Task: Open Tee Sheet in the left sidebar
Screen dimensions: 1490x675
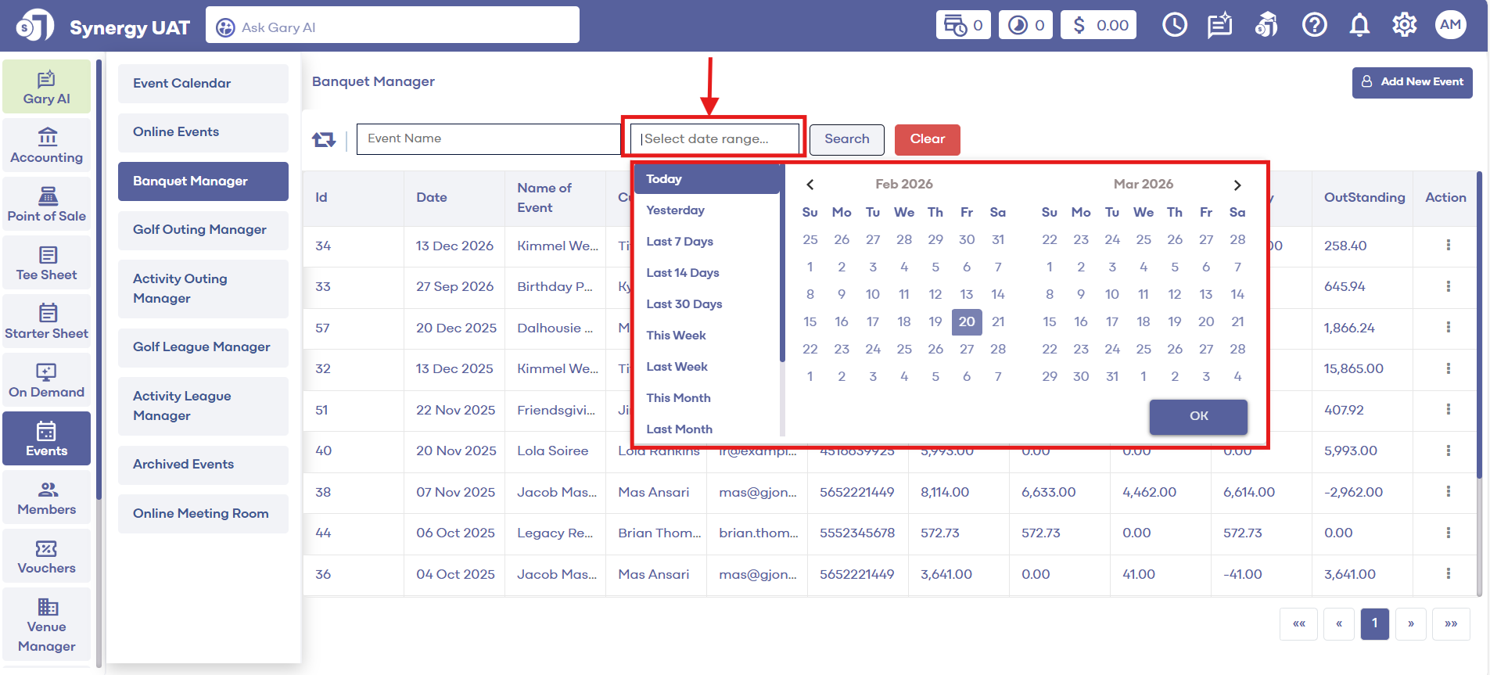Action: (x=47, y=264)
